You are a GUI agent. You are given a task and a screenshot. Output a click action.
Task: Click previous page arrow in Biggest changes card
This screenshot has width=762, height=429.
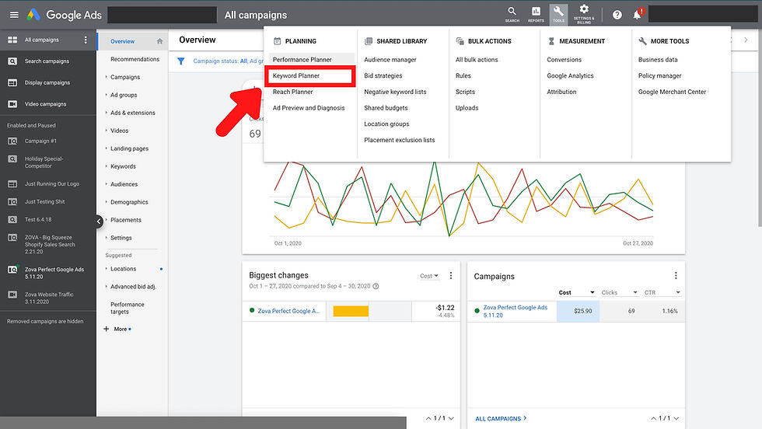pos(428,418)
